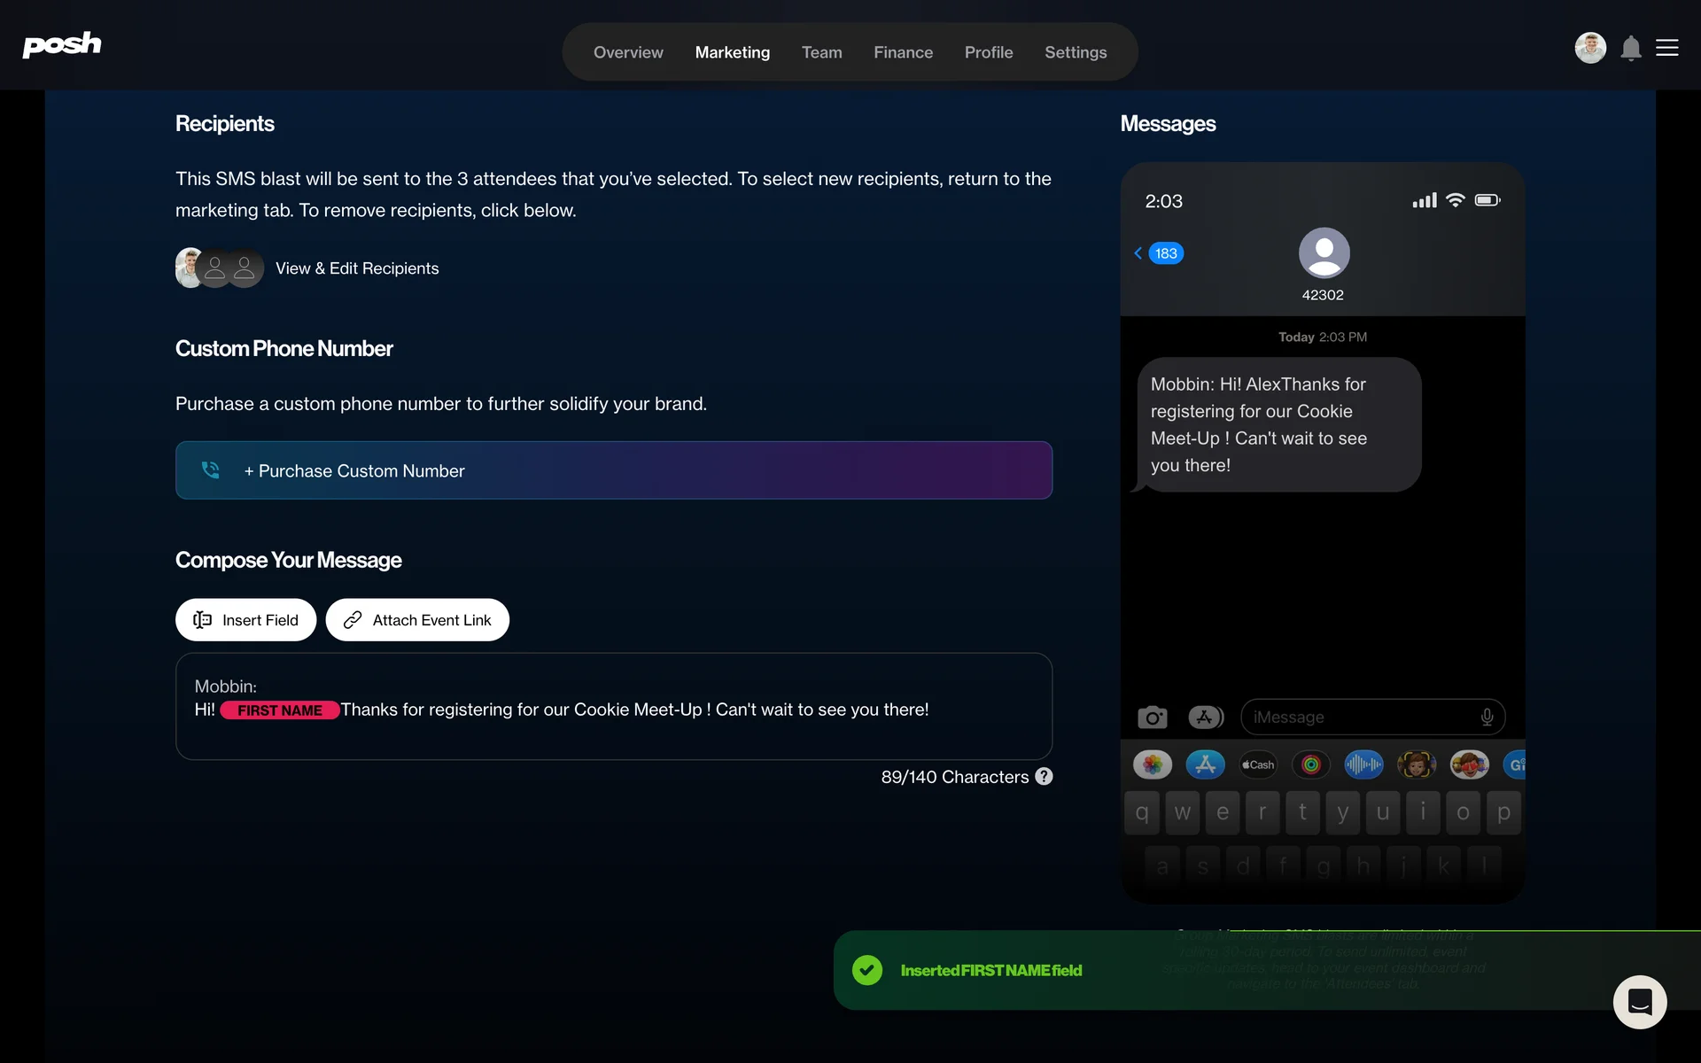Click the camera icon in phone preview

(x=1152, y=717)
